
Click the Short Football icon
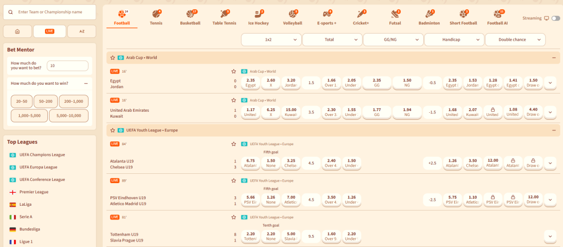[x=463, y=14]
